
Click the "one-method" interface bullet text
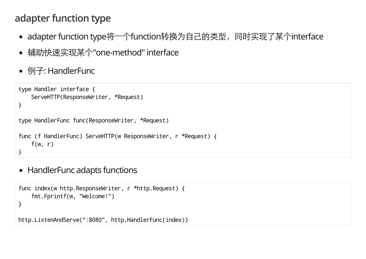tap(103, 53)
